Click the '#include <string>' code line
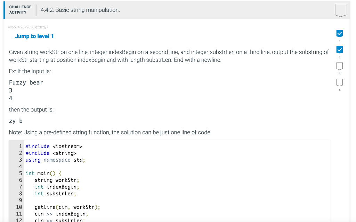 point(51,153)
